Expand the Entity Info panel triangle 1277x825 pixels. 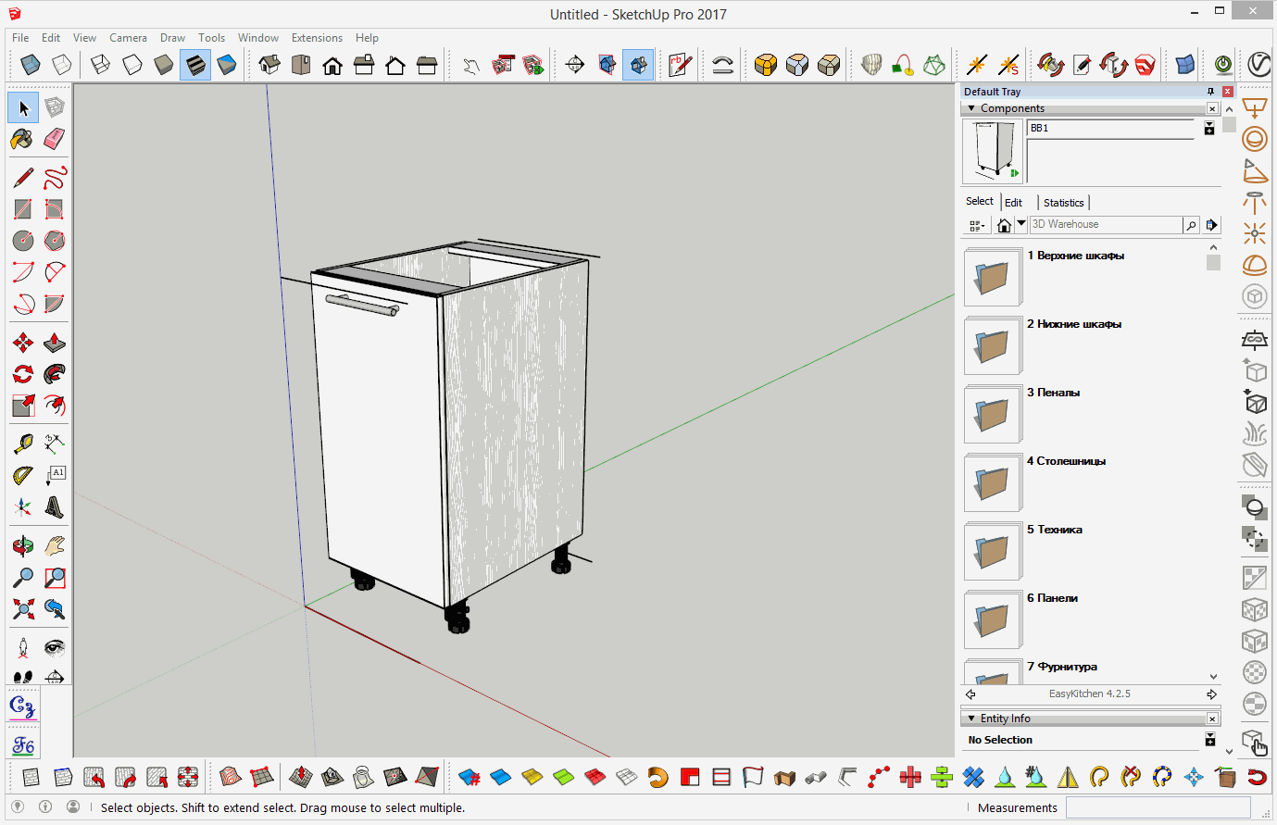971,719
